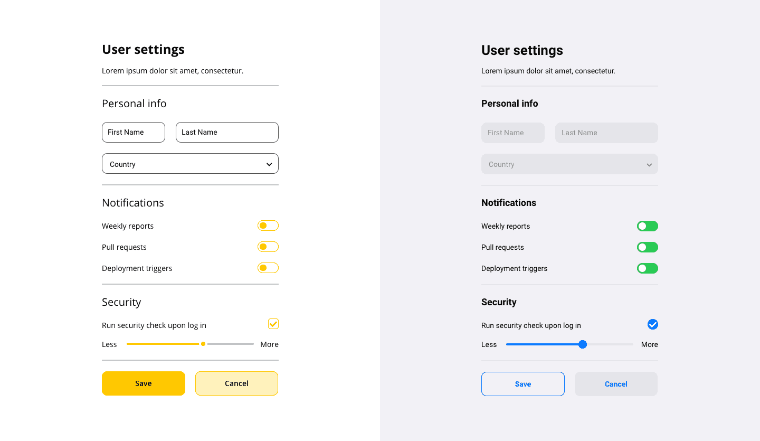This screenshot has height=441, width=760.
Task: Expand the Country selector in the blue theme
Action: coord(569,164)
